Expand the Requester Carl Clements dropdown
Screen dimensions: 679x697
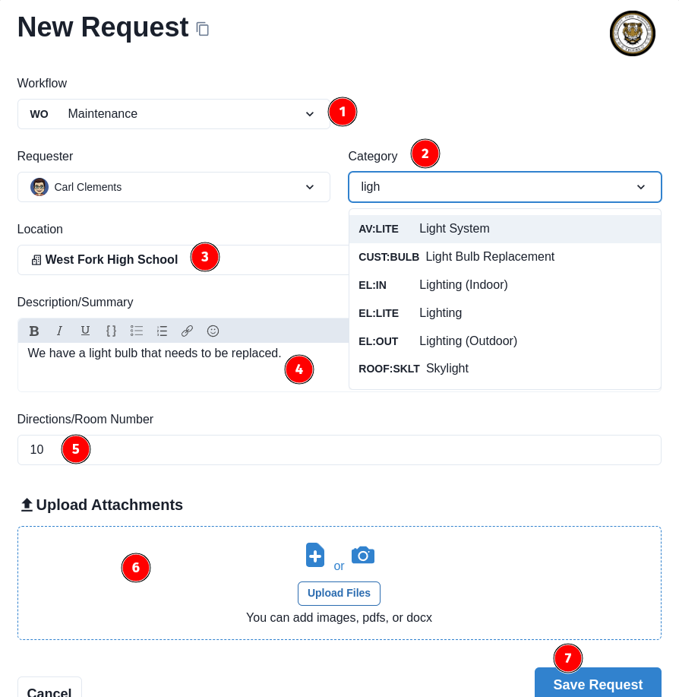174,187
